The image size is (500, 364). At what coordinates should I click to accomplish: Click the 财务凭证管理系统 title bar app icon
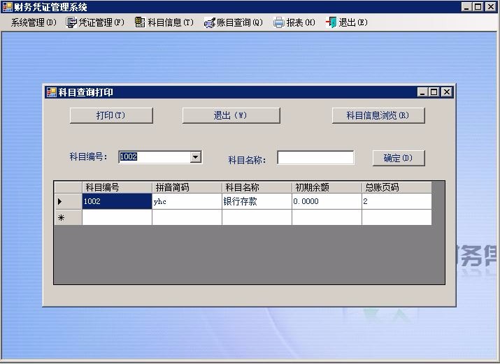click(x=7, y=7)
